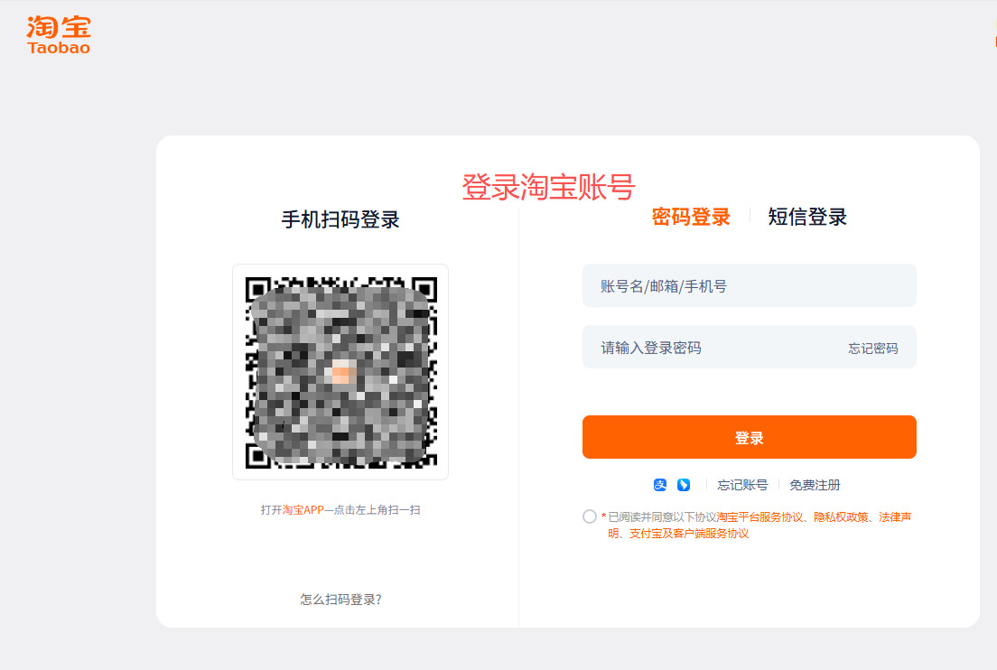
Task: Click the Alipay login icon
Action: [660, 485]
